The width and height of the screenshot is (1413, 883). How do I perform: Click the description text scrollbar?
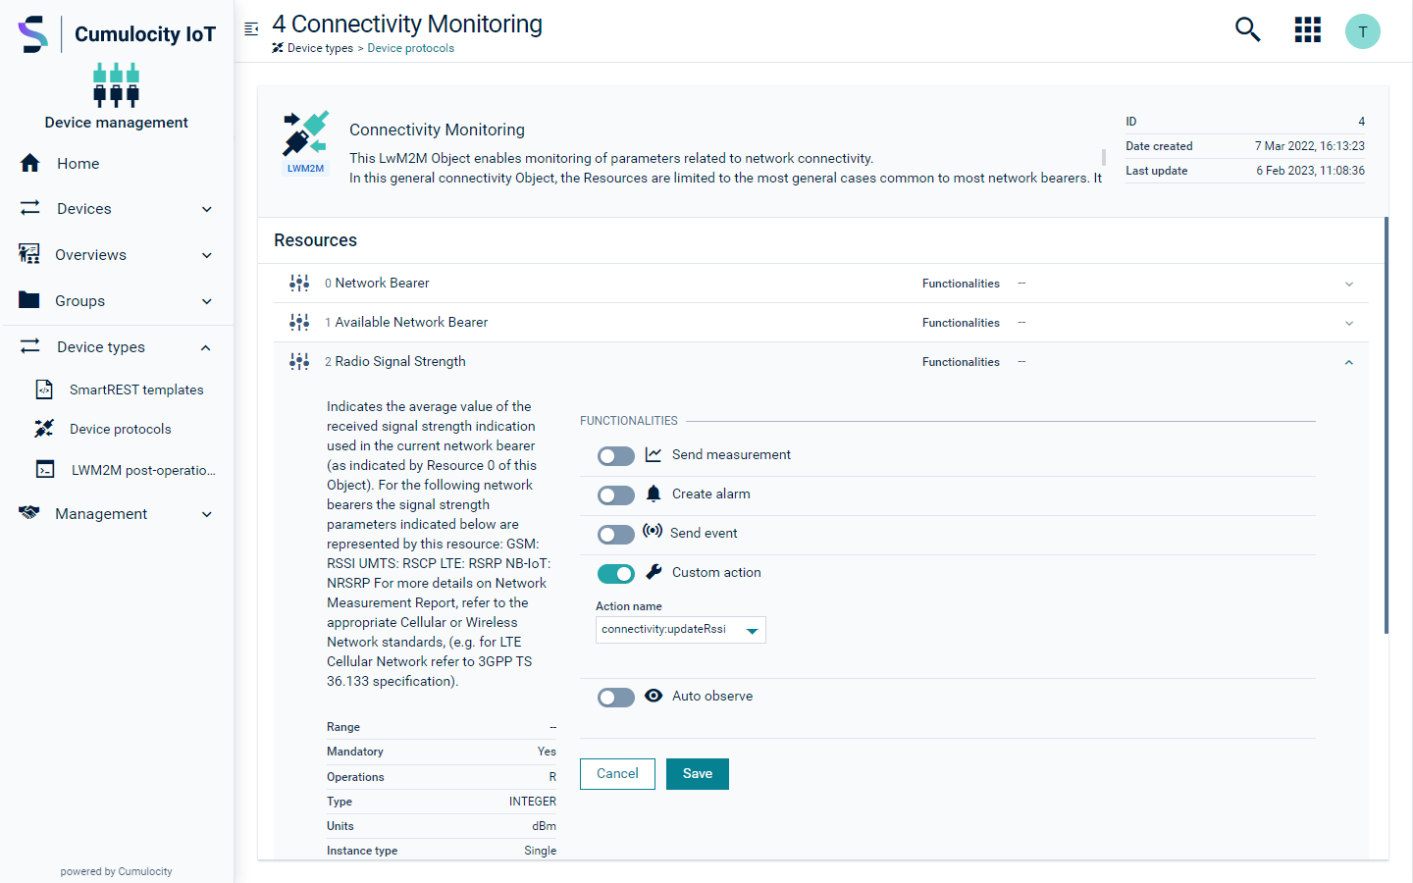pos(1104,157)
